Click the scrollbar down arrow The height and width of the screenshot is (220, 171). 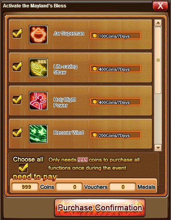pyautogui.click(x=158, y=148)
